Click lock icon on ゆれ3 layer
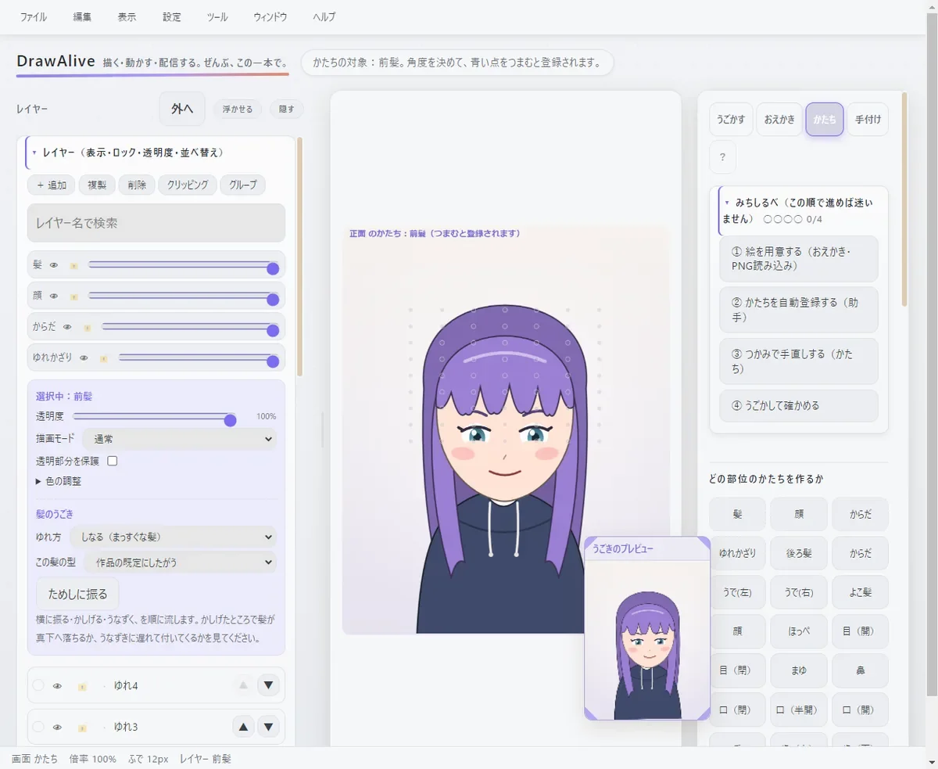This screenshot has height=769, width=938. pos(81,727)
